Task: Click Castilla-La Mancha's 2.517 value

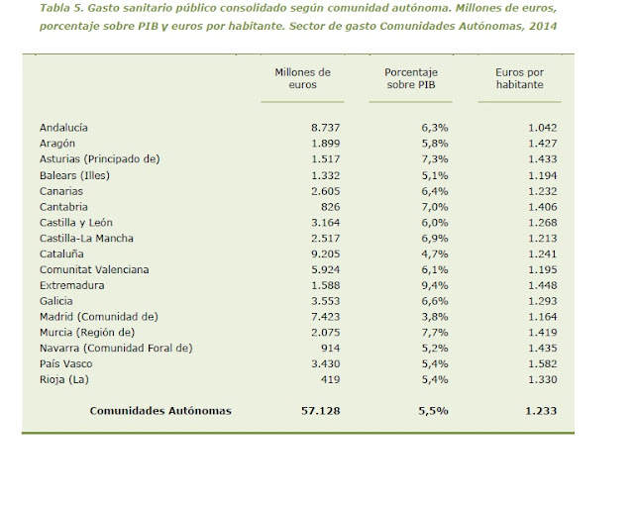Action: [326, 239]
